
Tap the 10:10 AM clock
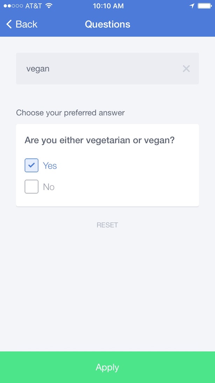point(108,6)
